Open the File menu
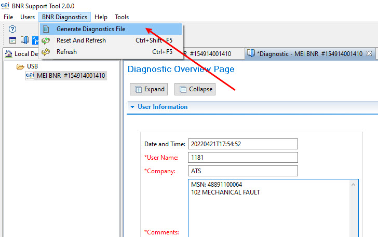Screen dimensions: 378x237 tap(8, 17)
